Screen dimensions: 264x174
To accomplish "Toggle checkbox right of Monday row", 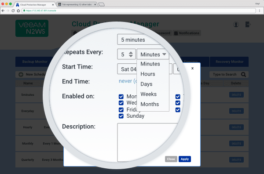I will point(178,97).
